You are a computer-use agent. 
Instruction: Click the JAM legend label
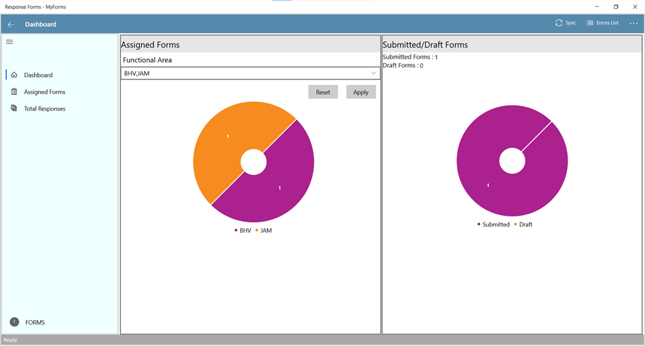click(x=266, y=231)
